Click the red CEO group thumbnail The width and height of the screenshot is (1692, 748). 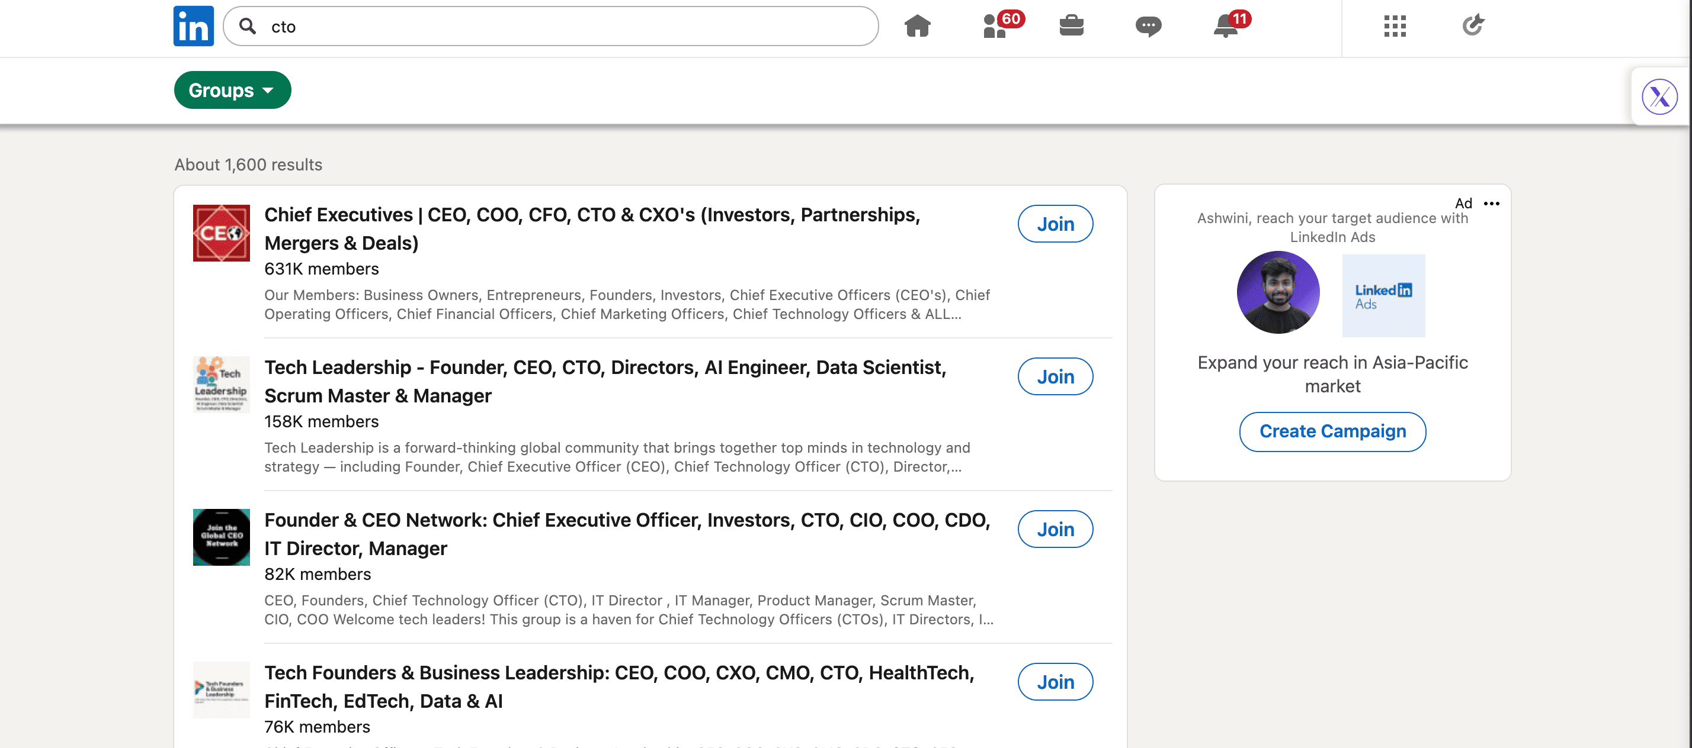(222, 233)
